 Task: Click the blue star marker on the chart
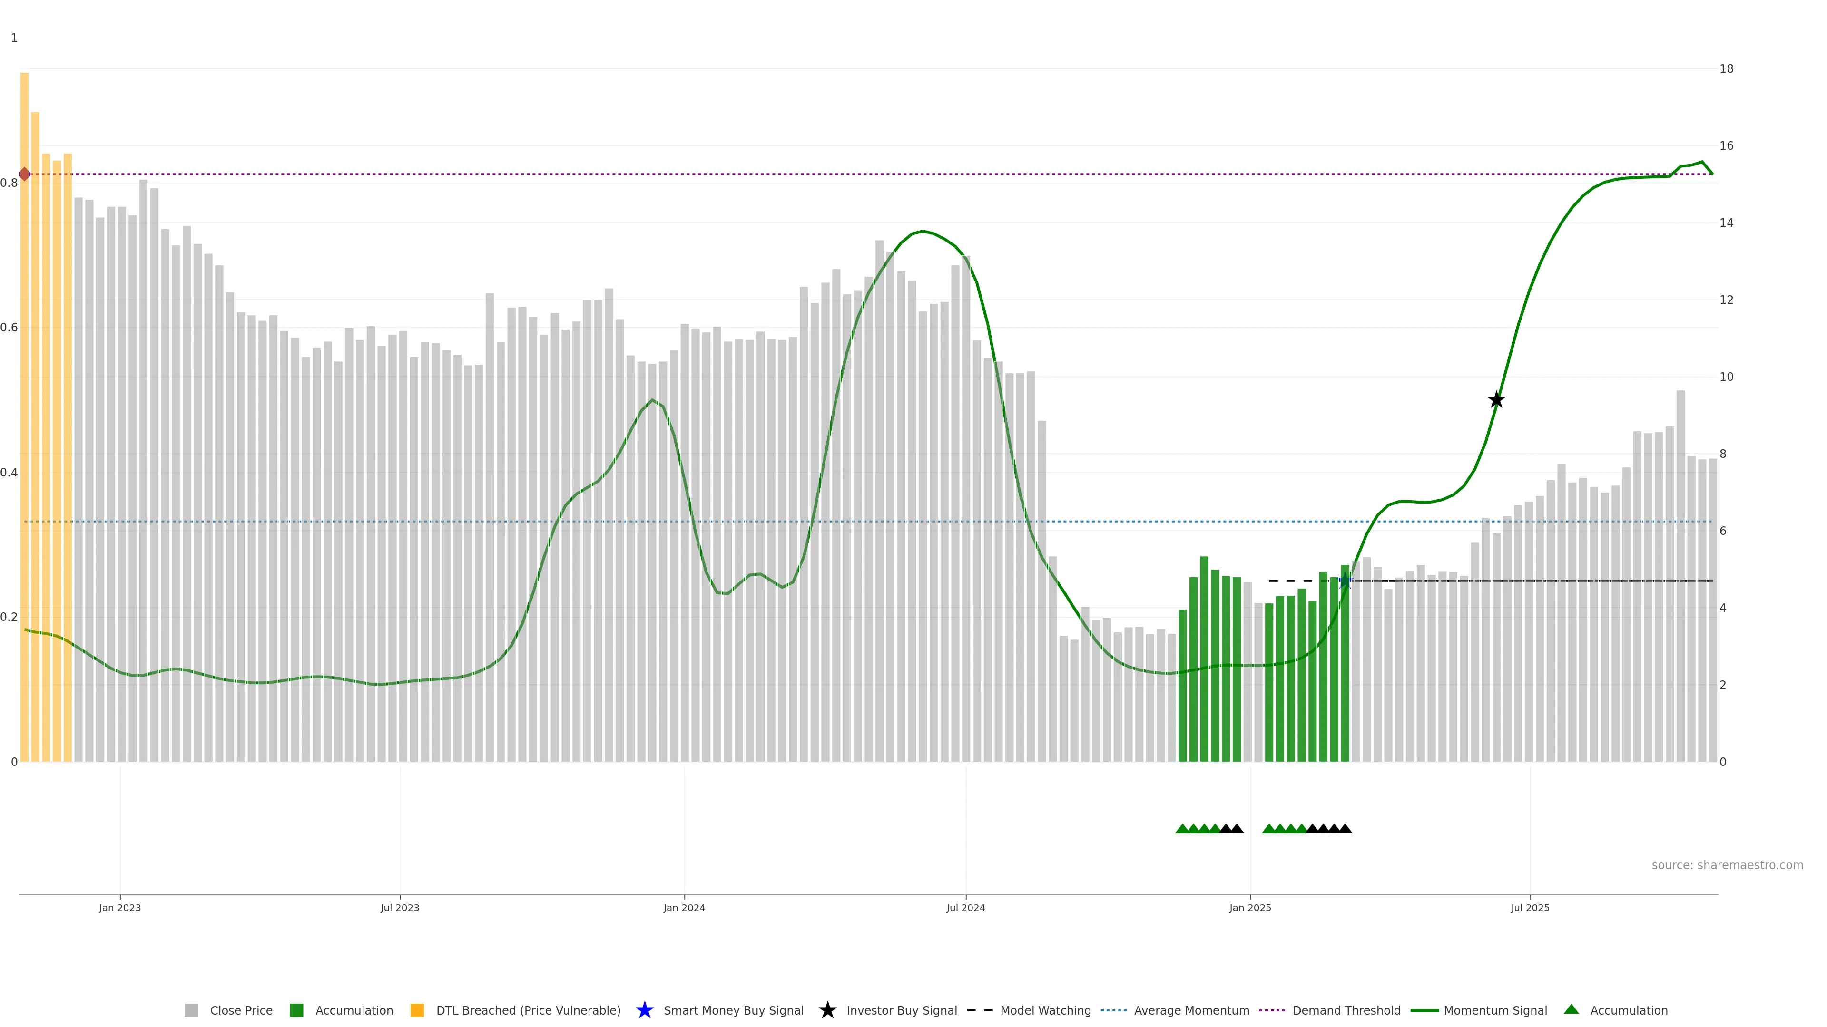click(1345, 581)
